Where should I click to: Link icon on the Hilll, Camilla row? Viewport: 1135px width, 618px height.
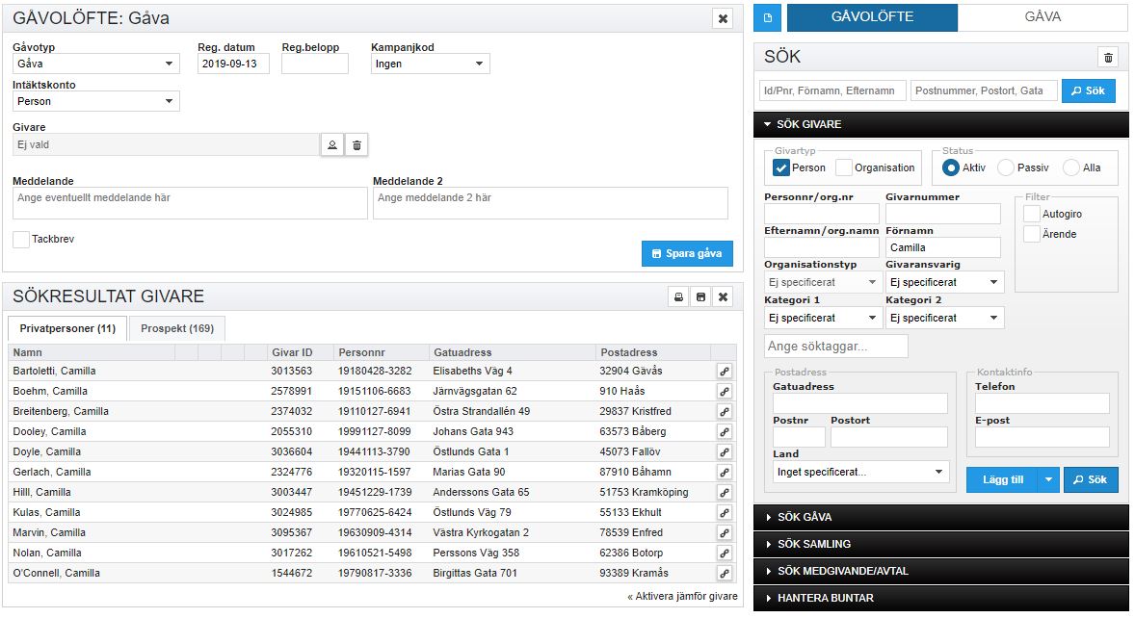[x=724, y=493]
